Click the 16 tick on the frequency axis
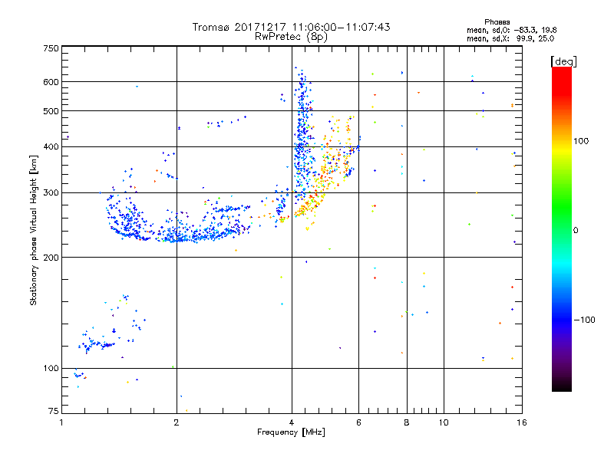 click(x=520, y=422)
